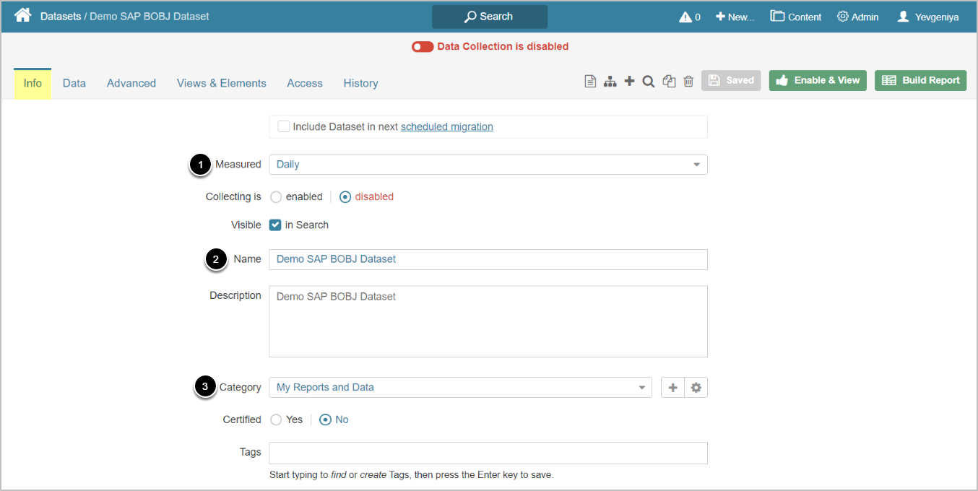The width and height of the screenshot is (978, 491).
Task: Add new category with plus button
Action: [672, 388]
